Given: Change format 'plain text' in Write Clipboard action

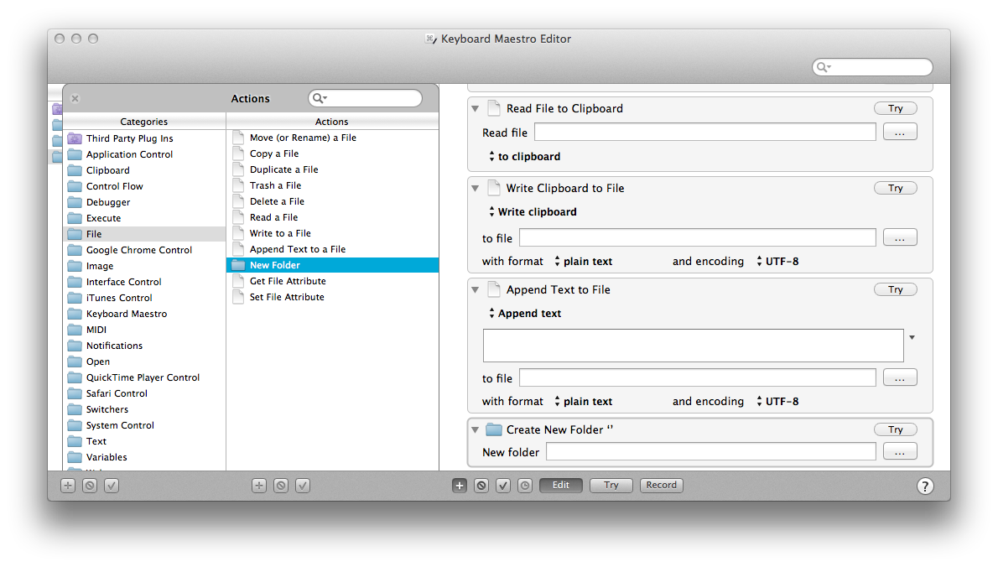Looking at the screenshot, I should (x=583, y=262).
